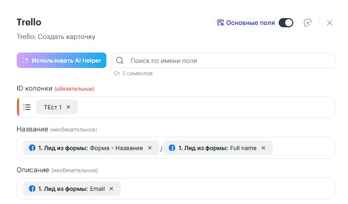The width and height of the screenshot is (348, 204).
Task: Click the magnifying glass search icon
Action: 120,60
